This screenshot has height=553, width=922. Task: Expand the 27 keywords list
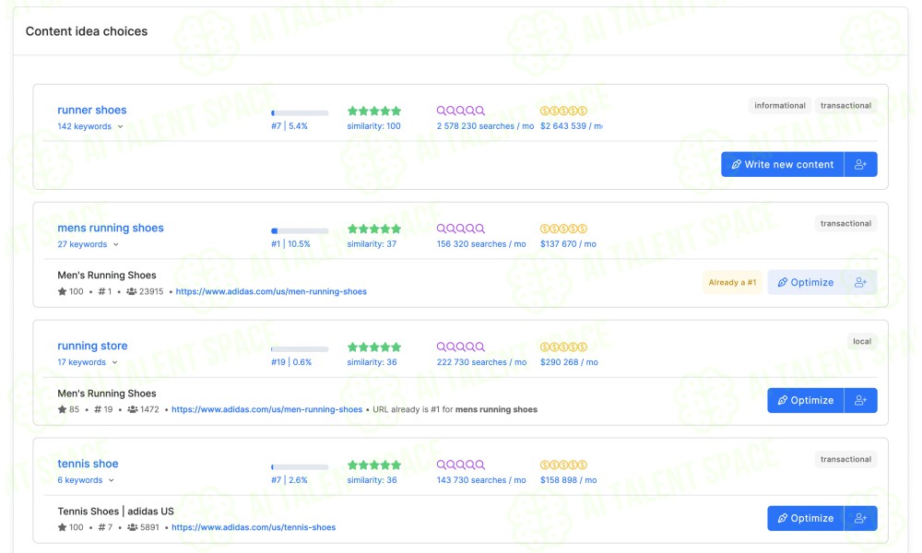pyautogui.click(x=89, y=244)
